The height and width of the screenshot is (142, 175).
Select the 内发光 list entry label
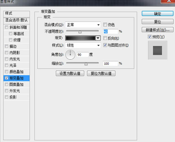click(15, 59)
